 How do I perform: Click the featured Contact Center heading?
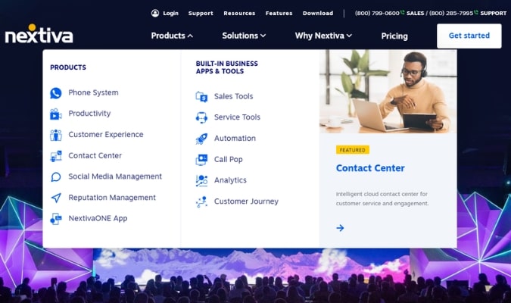coord(370,168)
